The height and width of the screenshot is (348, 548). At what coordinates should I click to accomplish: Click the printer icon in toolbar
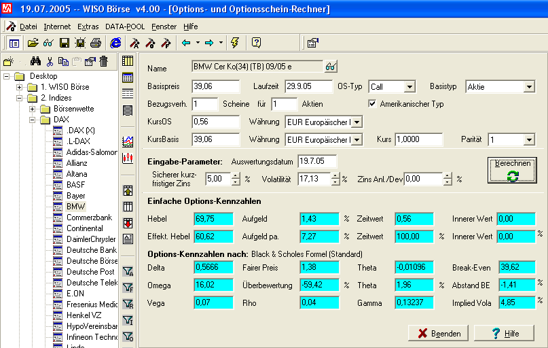(x=96, y=43)
